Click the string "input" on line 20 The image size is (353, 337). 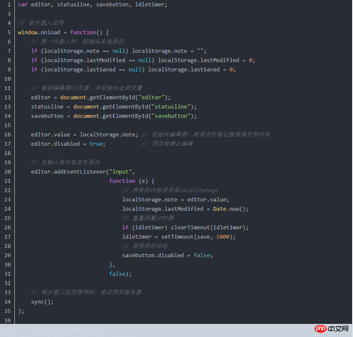[x=121, y=171]
